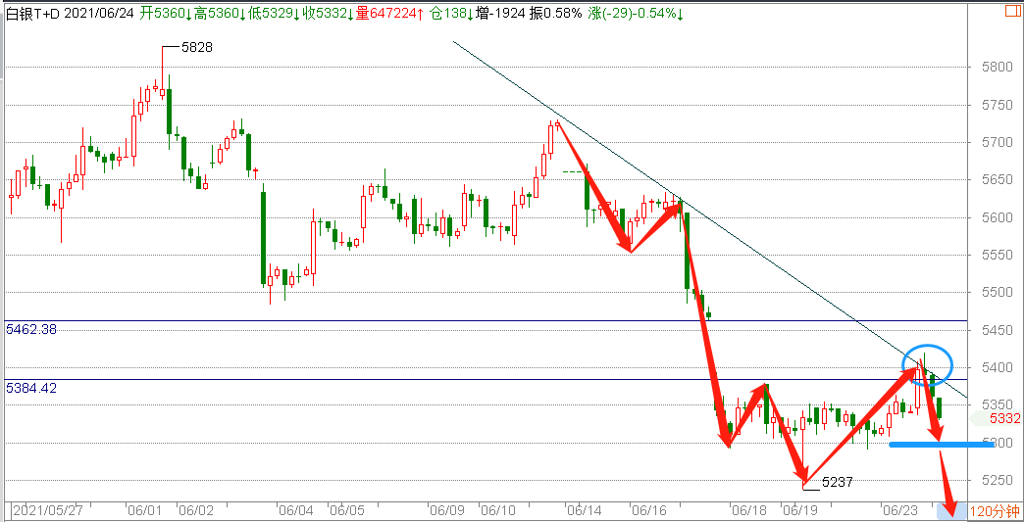Click the position value 仓138
This screenshot has width=1024, height=522.
tap(452, 14)
